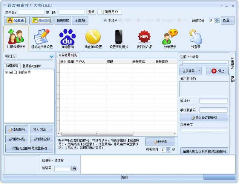Screen dimensions: 239x184
Task: Open the 导入\导出 dropdown
Action: 42,129
